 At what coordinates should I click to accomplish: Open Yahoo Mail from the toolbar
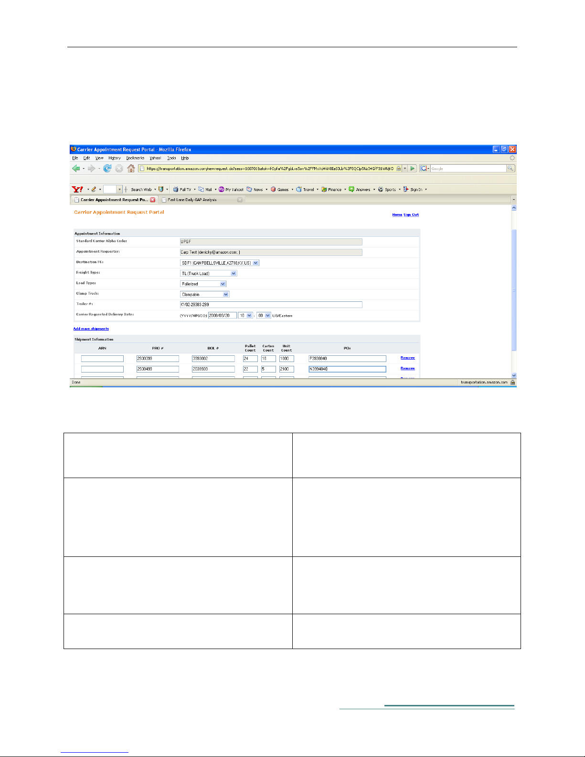(x=205, y=190)
